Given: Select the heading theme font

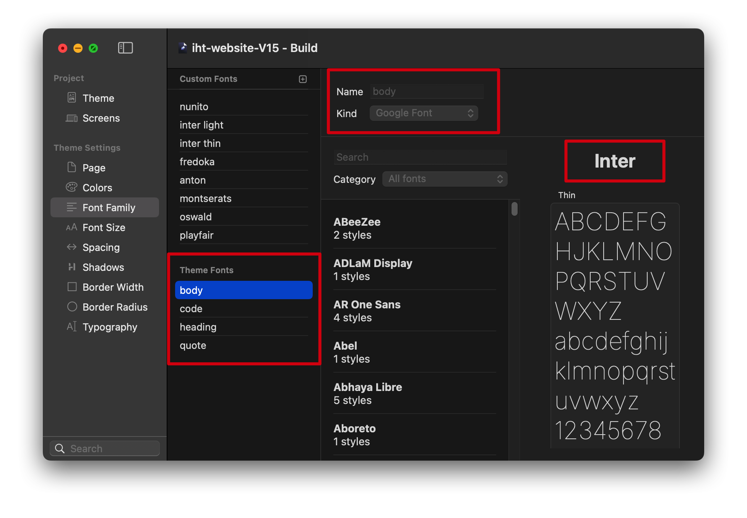Looking at the screenshot, I should click(198, 327).
